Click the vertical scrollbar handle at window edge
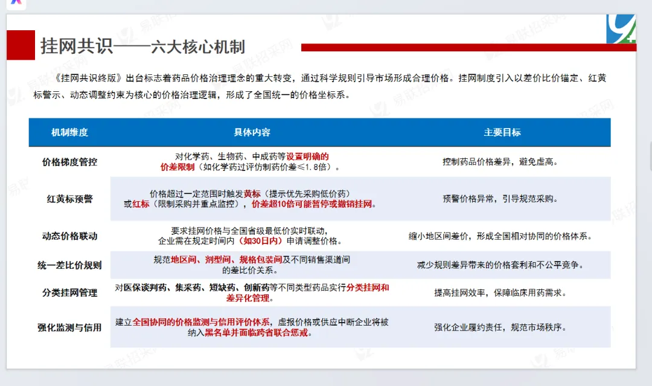 pyautogui.click(x=650, y=156)
